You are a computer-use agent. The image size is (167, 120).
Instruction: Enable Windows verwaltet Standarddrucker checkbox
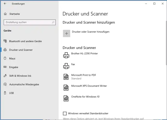coord(65,114)
